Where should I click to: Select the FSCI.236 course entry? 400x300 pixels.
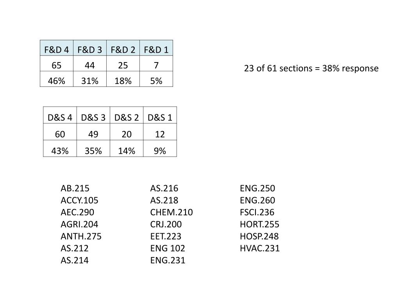(257, 212)
